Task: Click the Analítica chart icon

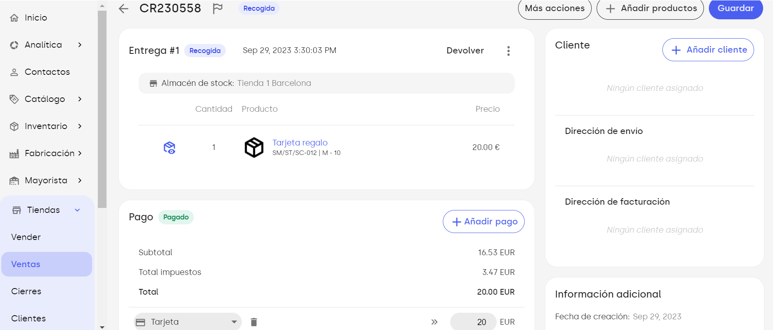Action: [14, 45]
